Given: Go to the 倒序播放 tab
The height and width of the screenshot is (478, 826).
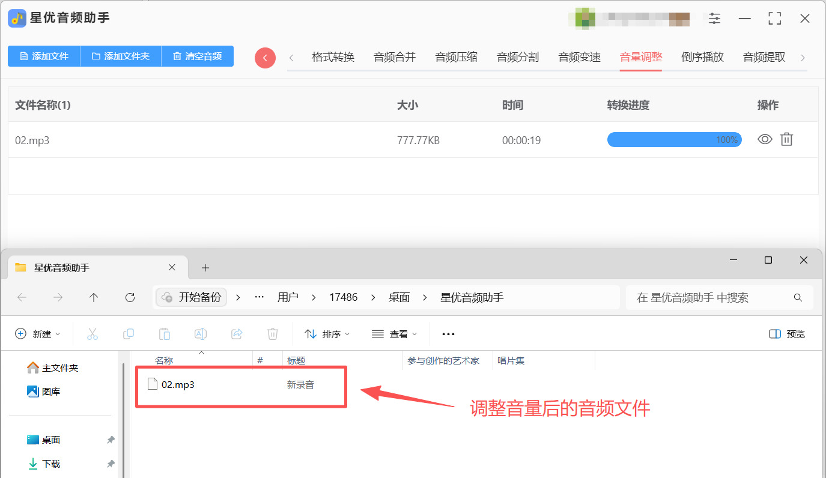Looking at the screenshot, I should tap(702, 57).
